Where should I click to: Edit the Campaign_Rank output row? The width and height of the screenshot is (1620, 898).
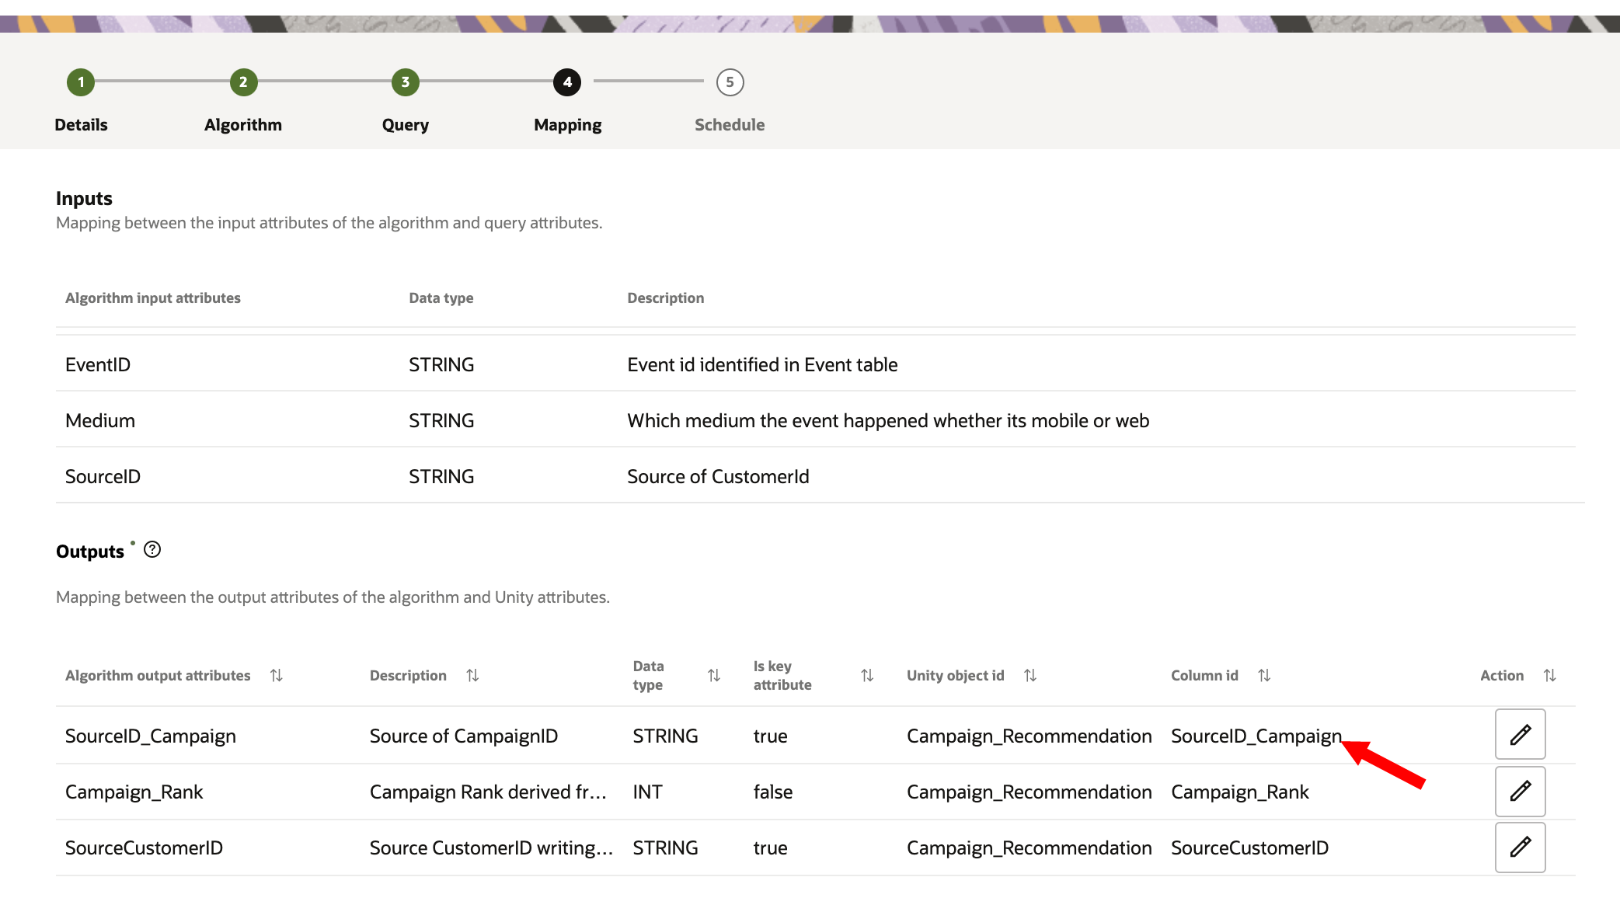tap(1520, 791)
